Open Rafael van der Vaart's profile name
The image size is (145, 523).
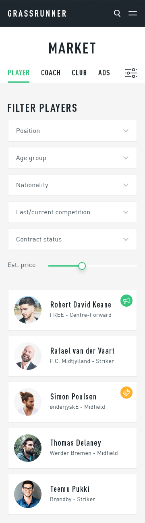point(83,351)
